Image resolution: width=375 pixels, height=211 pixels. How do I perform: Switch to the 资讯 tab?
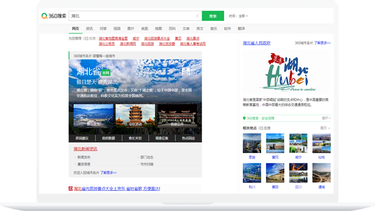point(89,28)
